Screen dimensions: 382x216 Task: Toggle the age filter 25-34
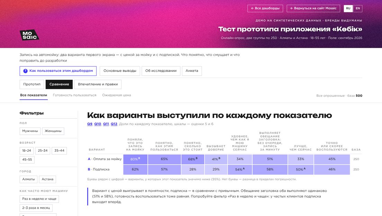pos(43,151)
